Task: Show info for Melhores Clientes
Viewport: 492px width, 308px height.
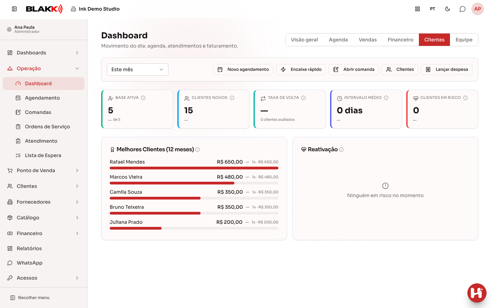Action: click(197, 150)
